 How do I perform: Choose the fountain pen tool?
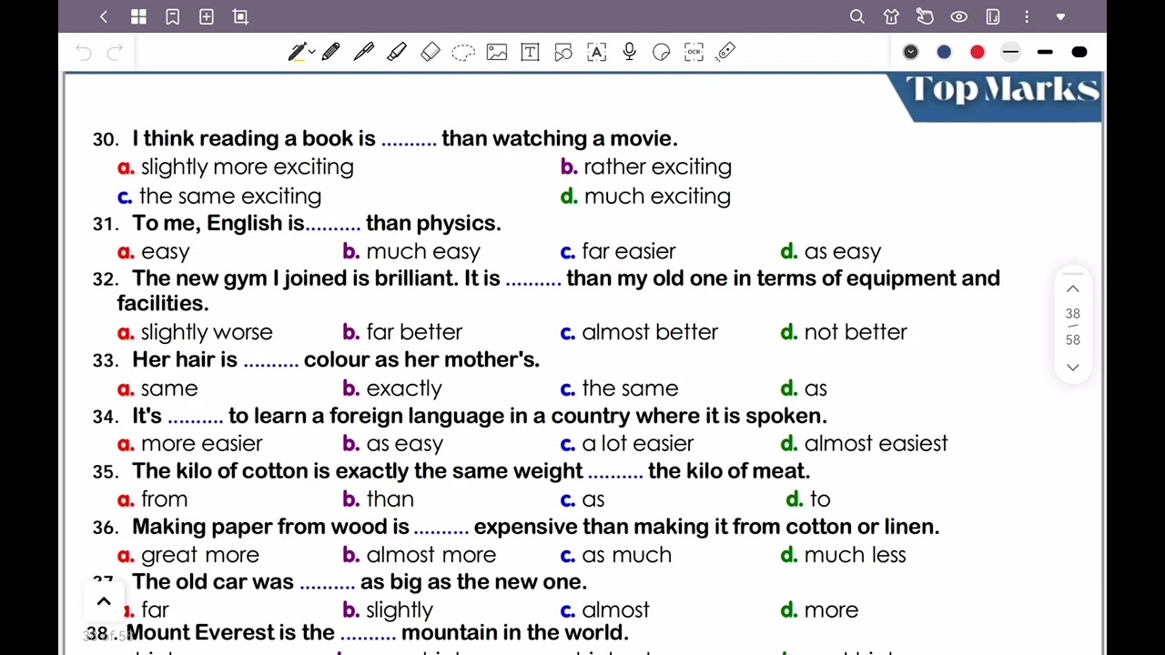pos(364,52)
